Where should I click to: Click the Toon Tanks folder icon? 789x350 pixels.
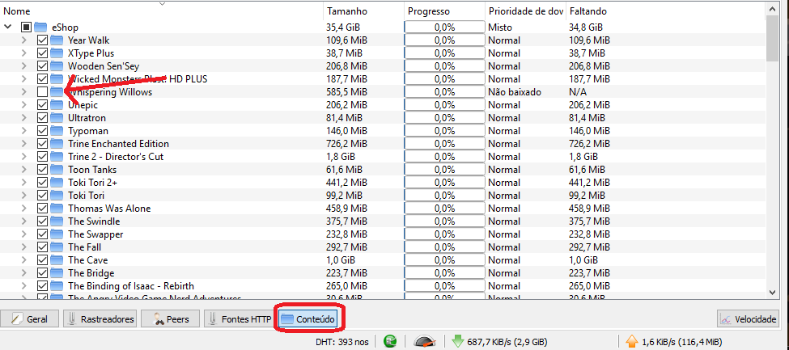57,170
